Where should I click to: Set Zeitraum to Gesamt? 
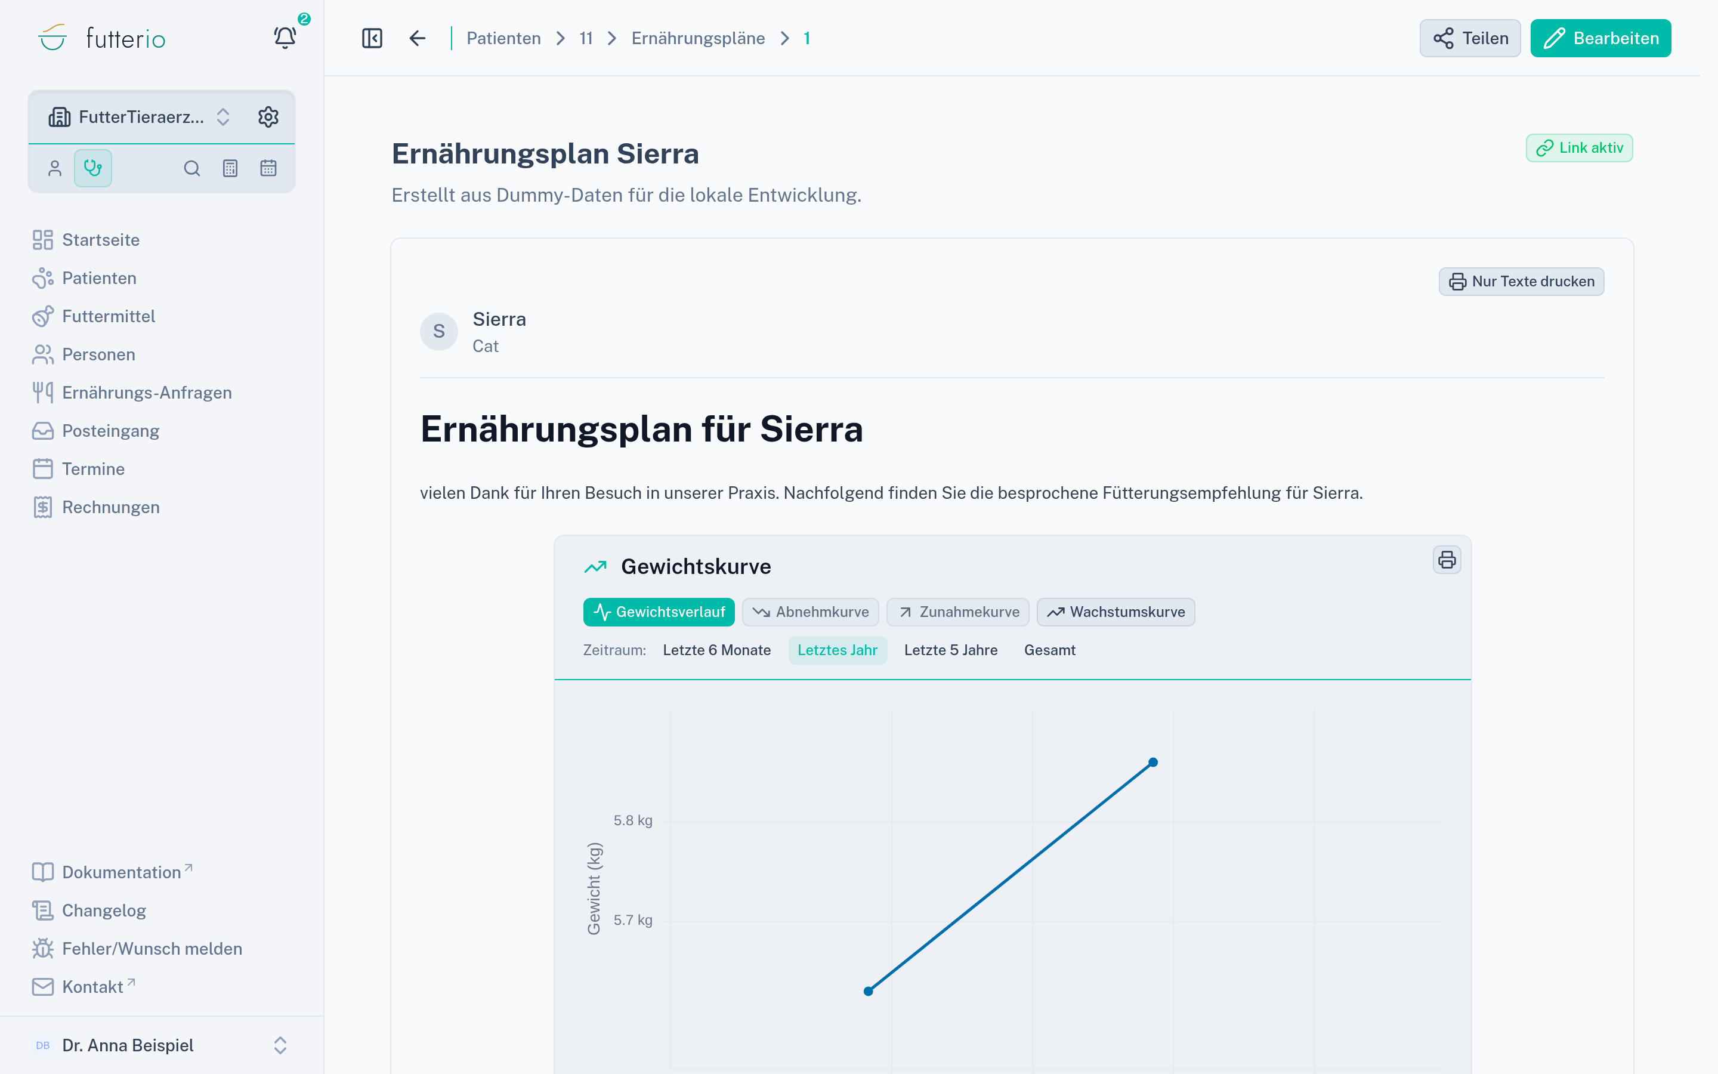1049,650
